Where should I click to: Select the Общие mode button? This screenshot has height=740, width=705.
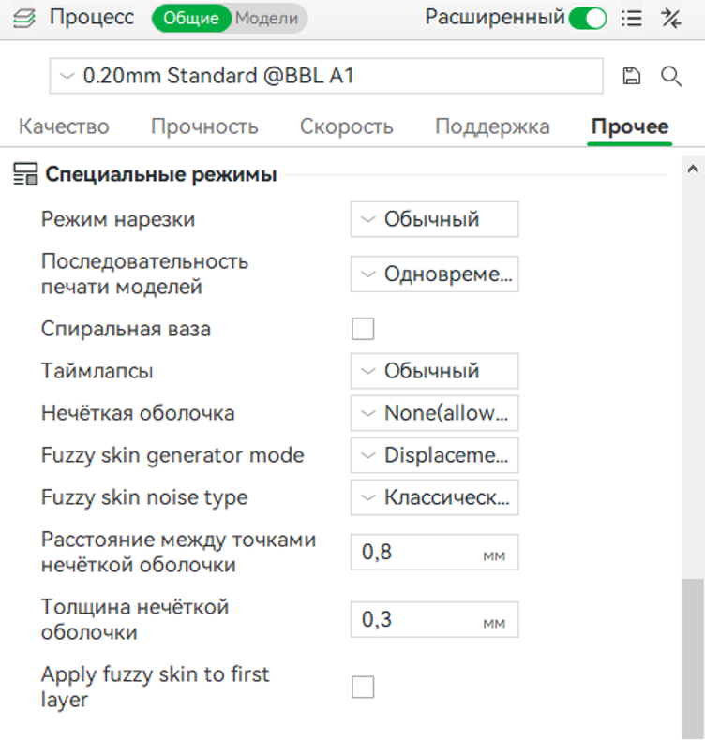pyautogui.click(x=190, y=19)
